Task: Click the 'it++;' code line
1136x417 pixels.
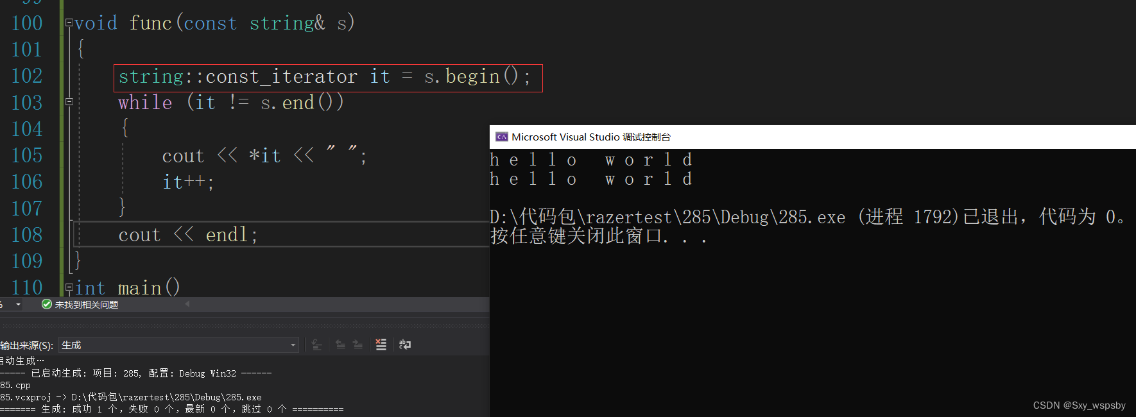Action: point(188,182)
